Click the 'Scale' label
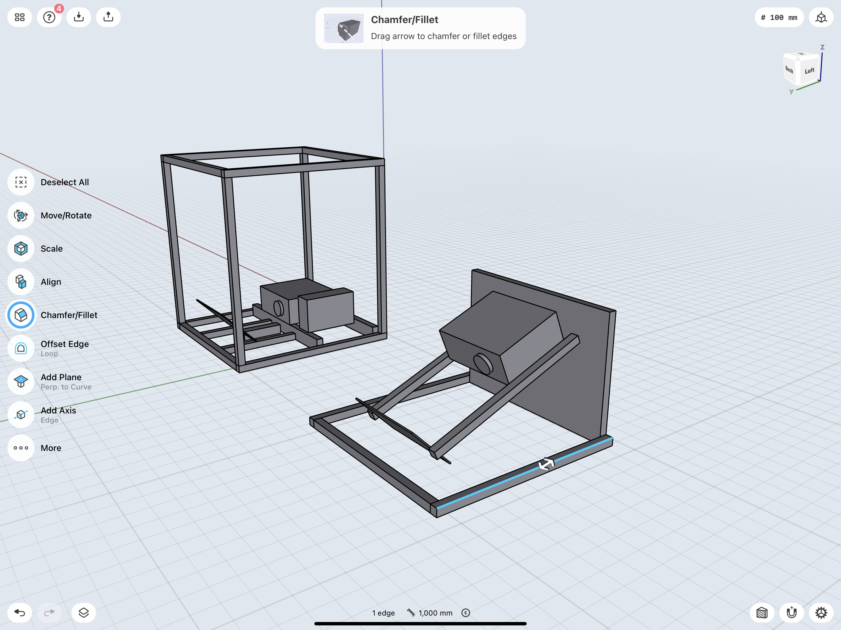841x630 pixels. tap(52, 249)
